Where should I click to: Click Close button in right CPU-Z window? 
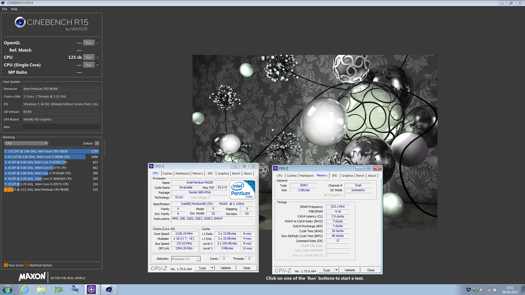click(x=371, y=270)
